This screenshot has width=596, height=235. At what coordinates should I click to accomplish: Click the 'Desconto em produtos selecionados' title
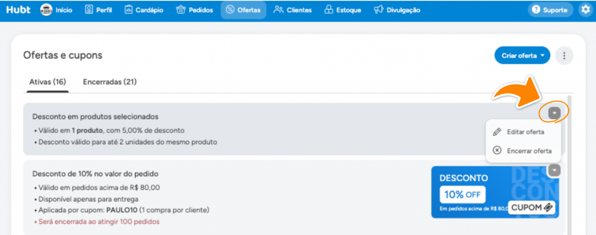[95, 116]
